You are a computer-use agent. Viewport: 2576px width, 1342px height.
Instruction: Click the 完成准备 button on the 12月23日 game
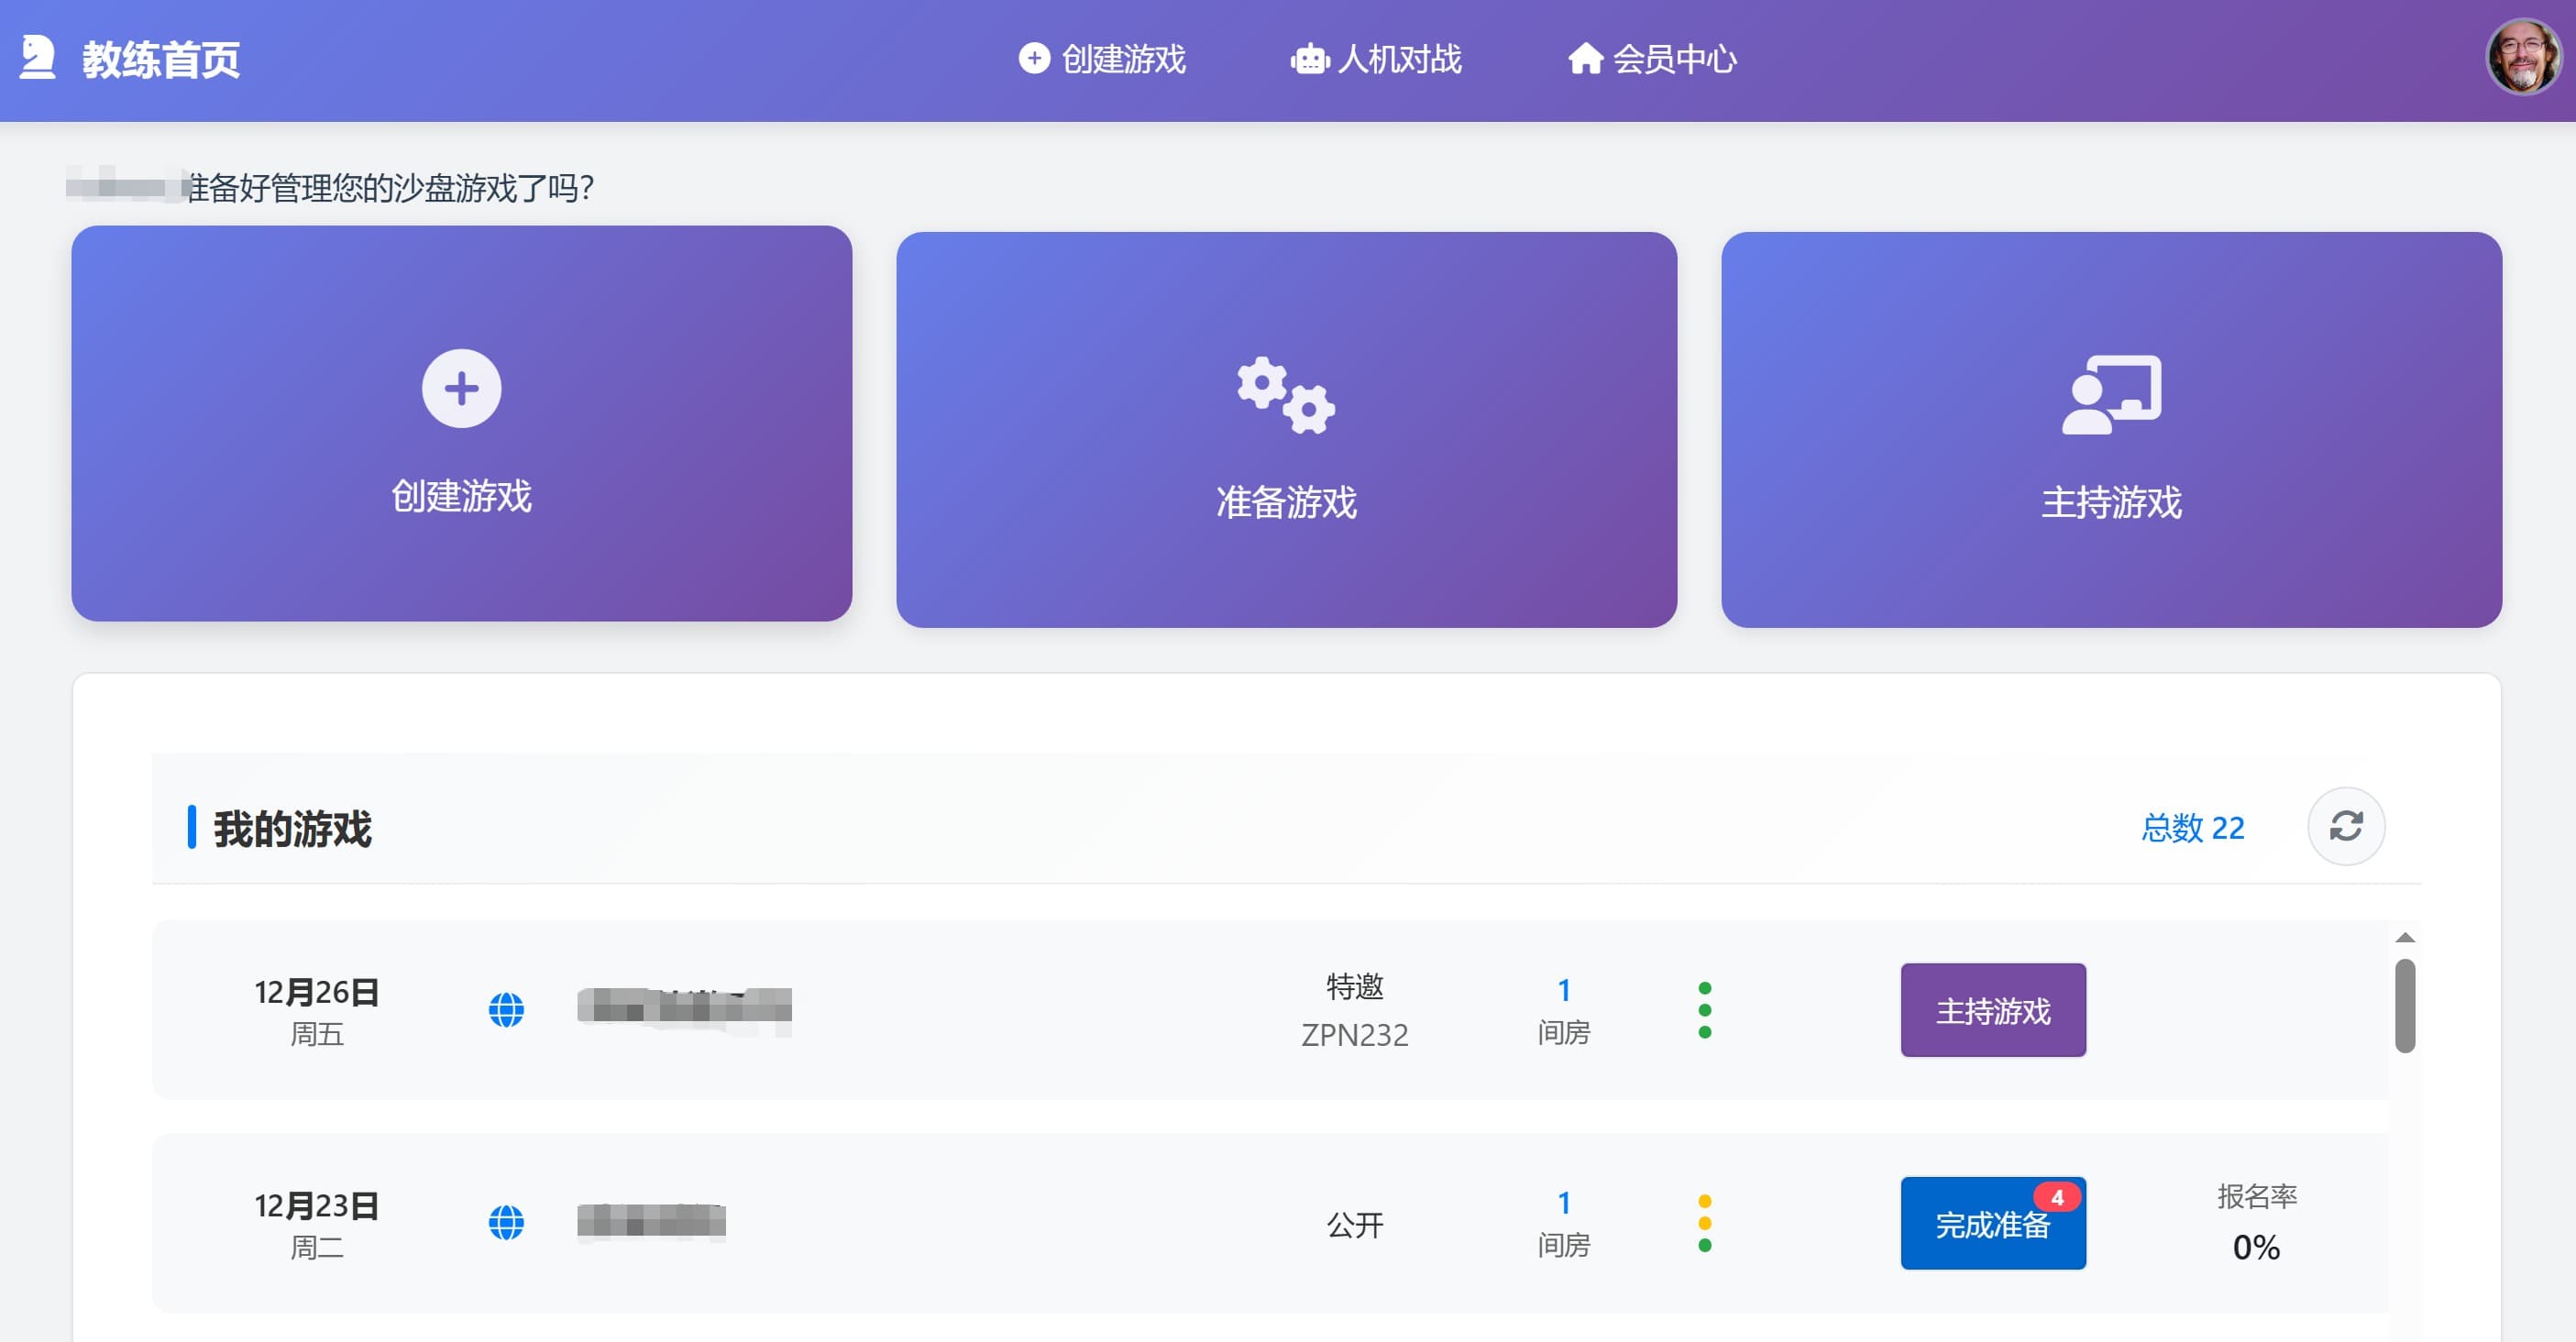pos(1992,1222)
